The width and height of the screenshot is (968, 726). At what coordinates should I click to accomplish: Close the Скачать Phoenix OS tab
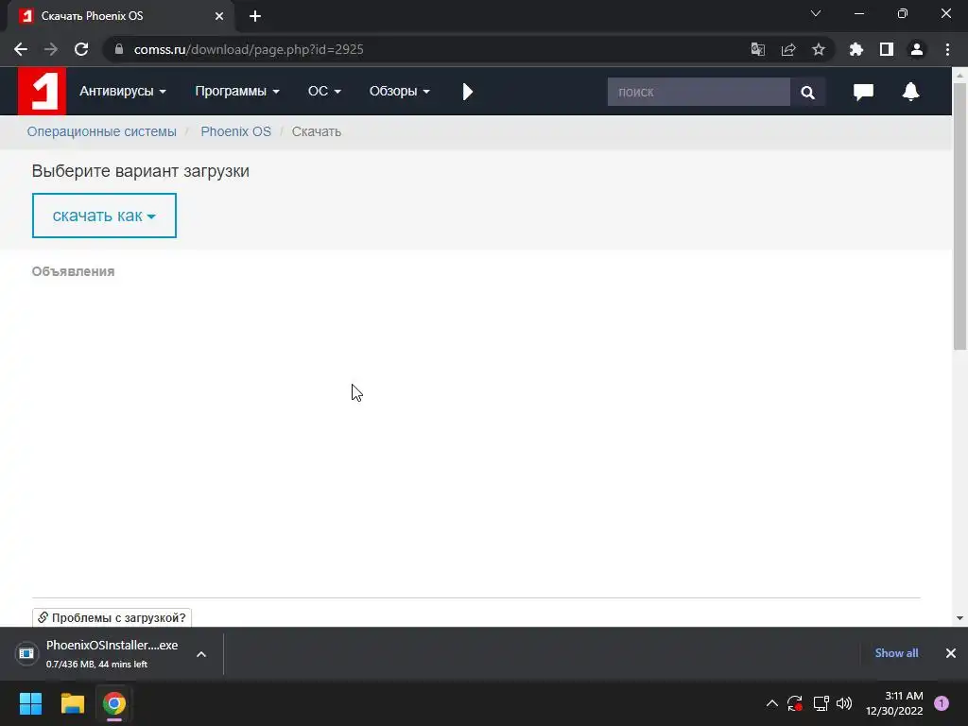(x=219, y=16)
